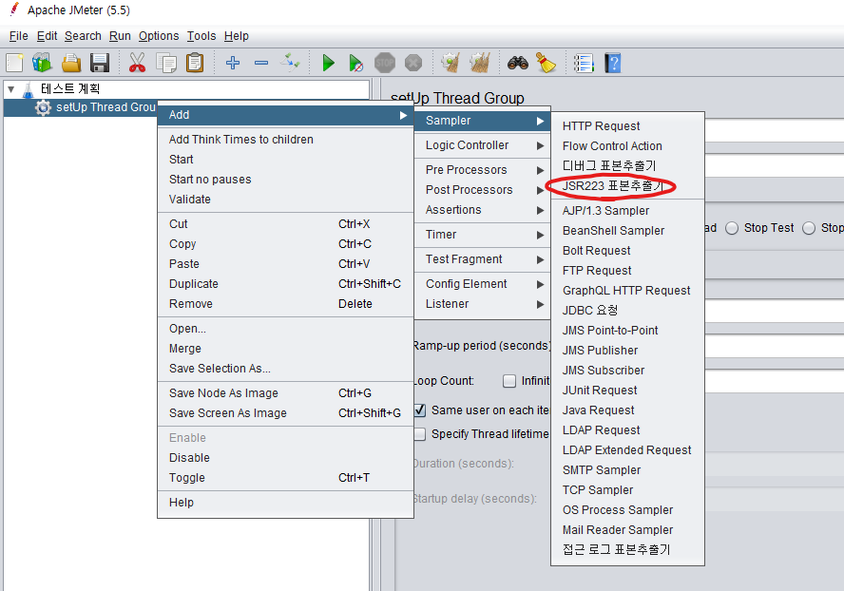
Task: Expand the Config Element submenu
Action: coord(482,284)
